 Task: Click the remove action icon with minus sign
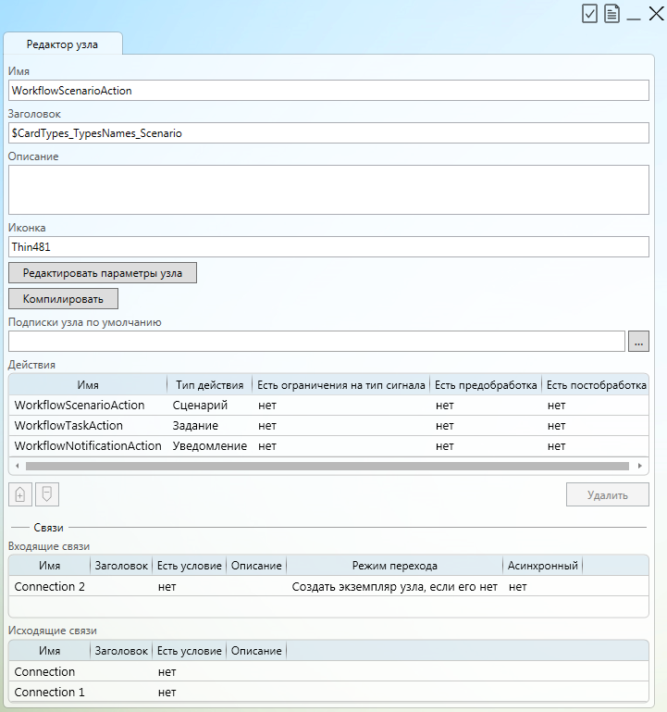pos(46,494)
